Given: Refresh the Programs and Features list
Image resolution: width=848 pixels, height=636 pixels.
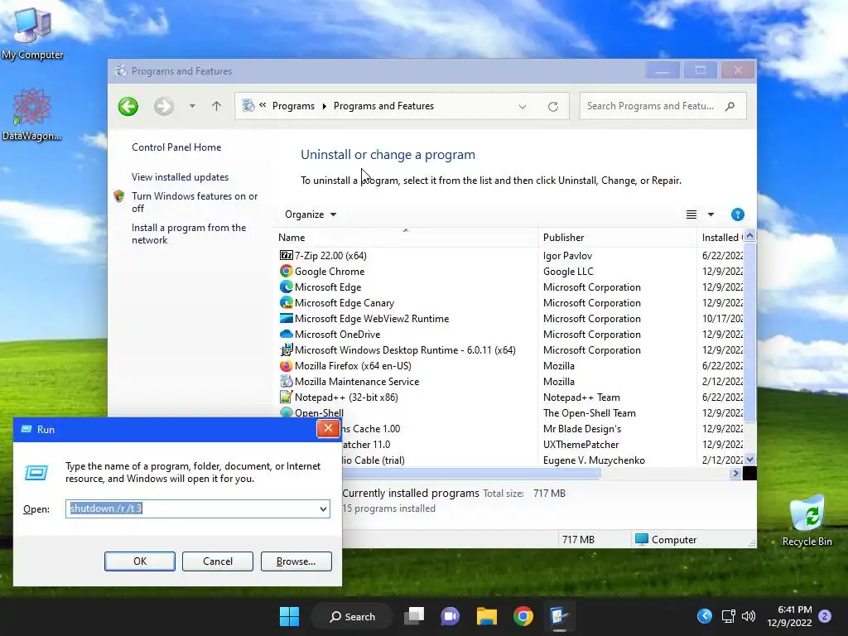Looking at the screenshot, I should click(x=552, y=107).
